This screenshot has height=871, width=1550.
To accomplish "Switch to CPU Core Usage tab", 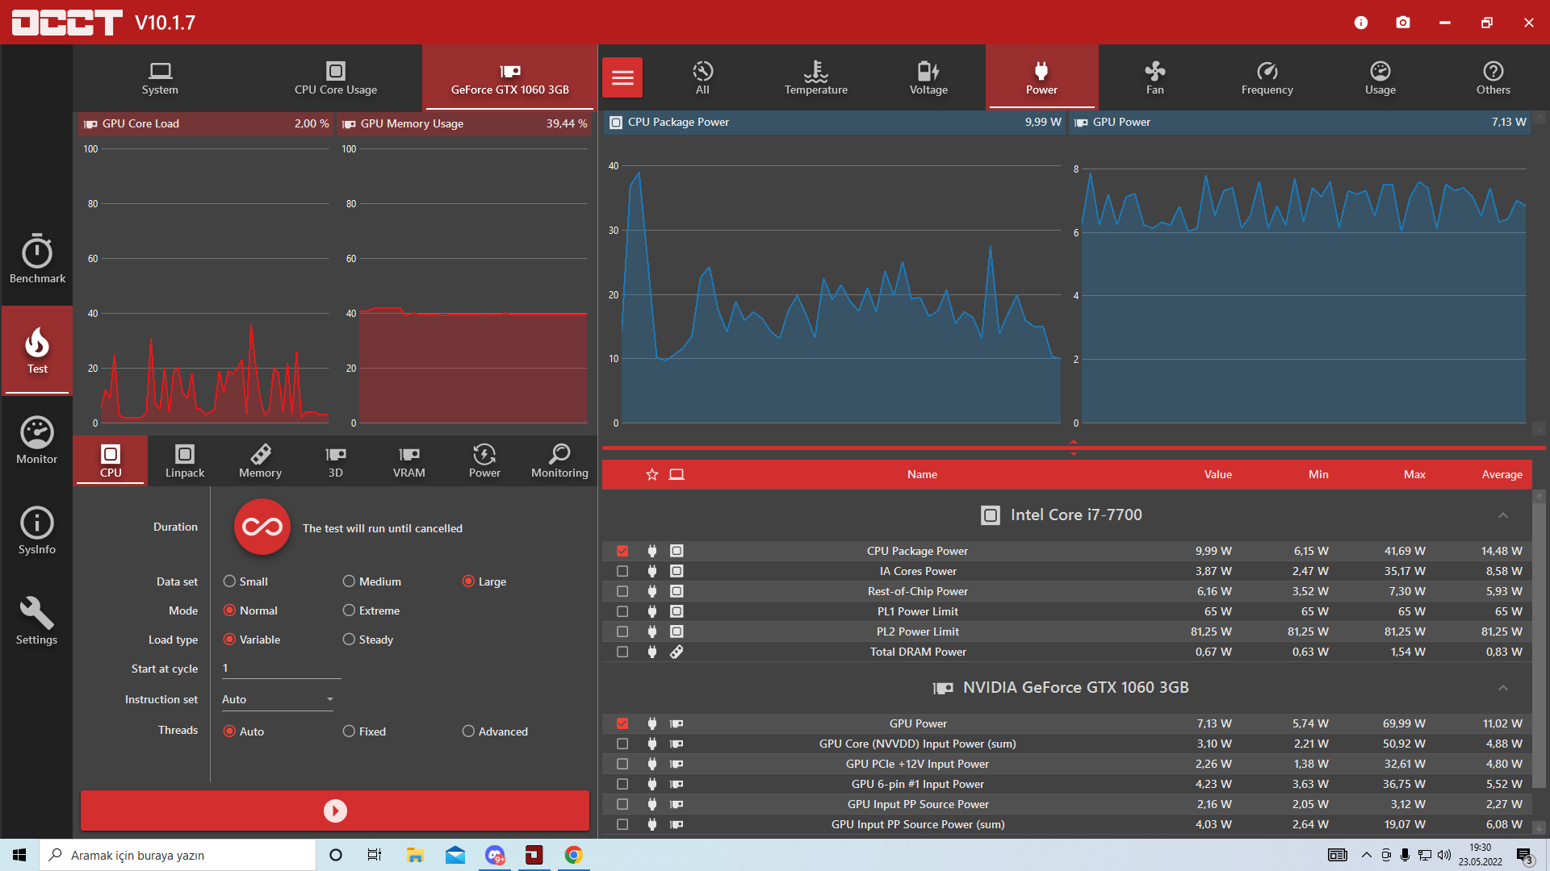I will pos(335,77).
